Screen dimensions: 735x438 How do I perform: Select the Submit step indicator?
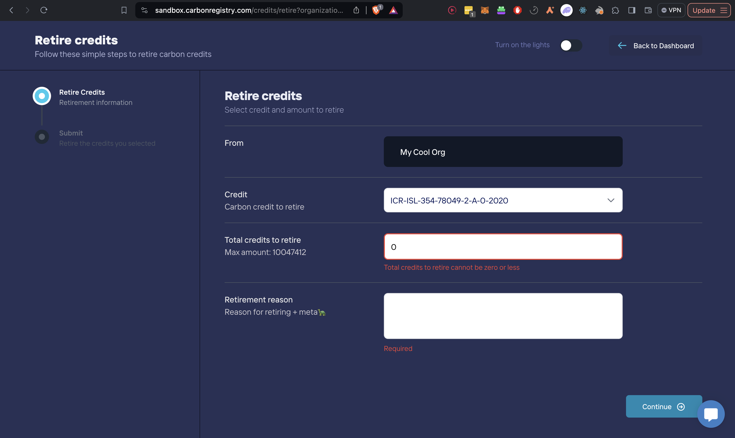pos(42,137)
